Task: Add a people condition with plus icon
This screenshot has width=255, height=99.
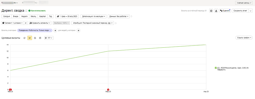Action: pos(78,30)
